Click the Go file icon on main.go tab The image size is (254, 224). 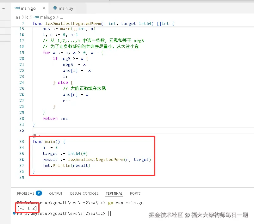pyautogui.click(x=17, y=8)
